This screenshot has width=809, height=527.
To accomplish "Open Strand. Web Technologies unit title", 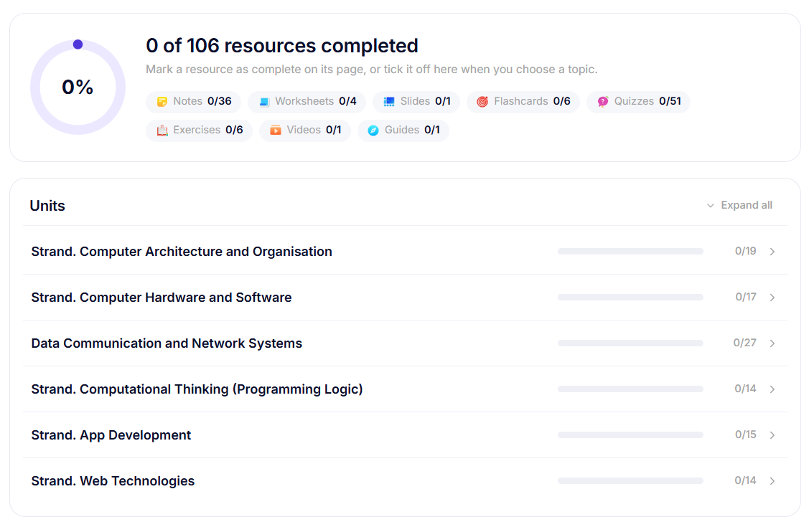I will point(113,480).
